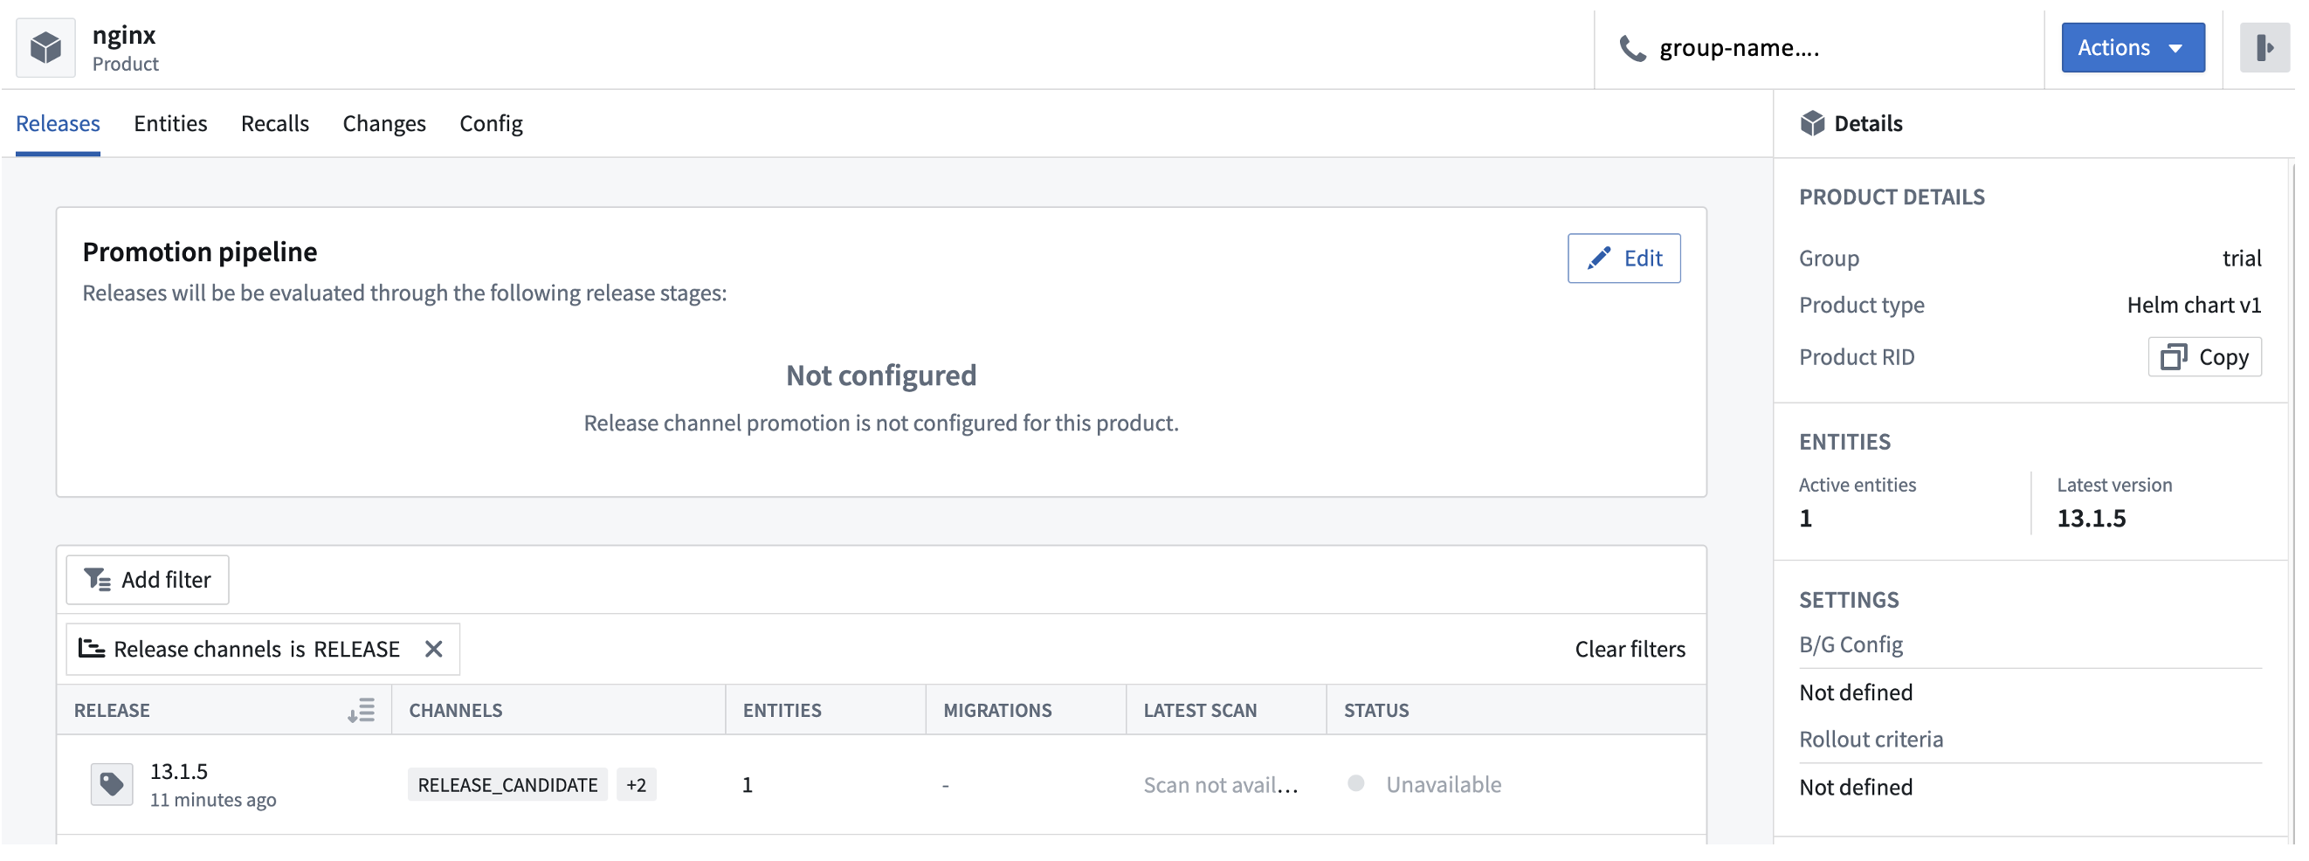Screen dimensions: 2309x861
Task: Click the Release channels filter chip
Action: click(263, 650)
